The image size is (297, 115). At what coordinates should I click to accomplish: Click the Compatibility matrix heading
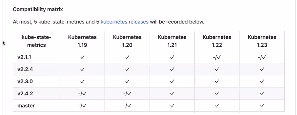(38, 9)
